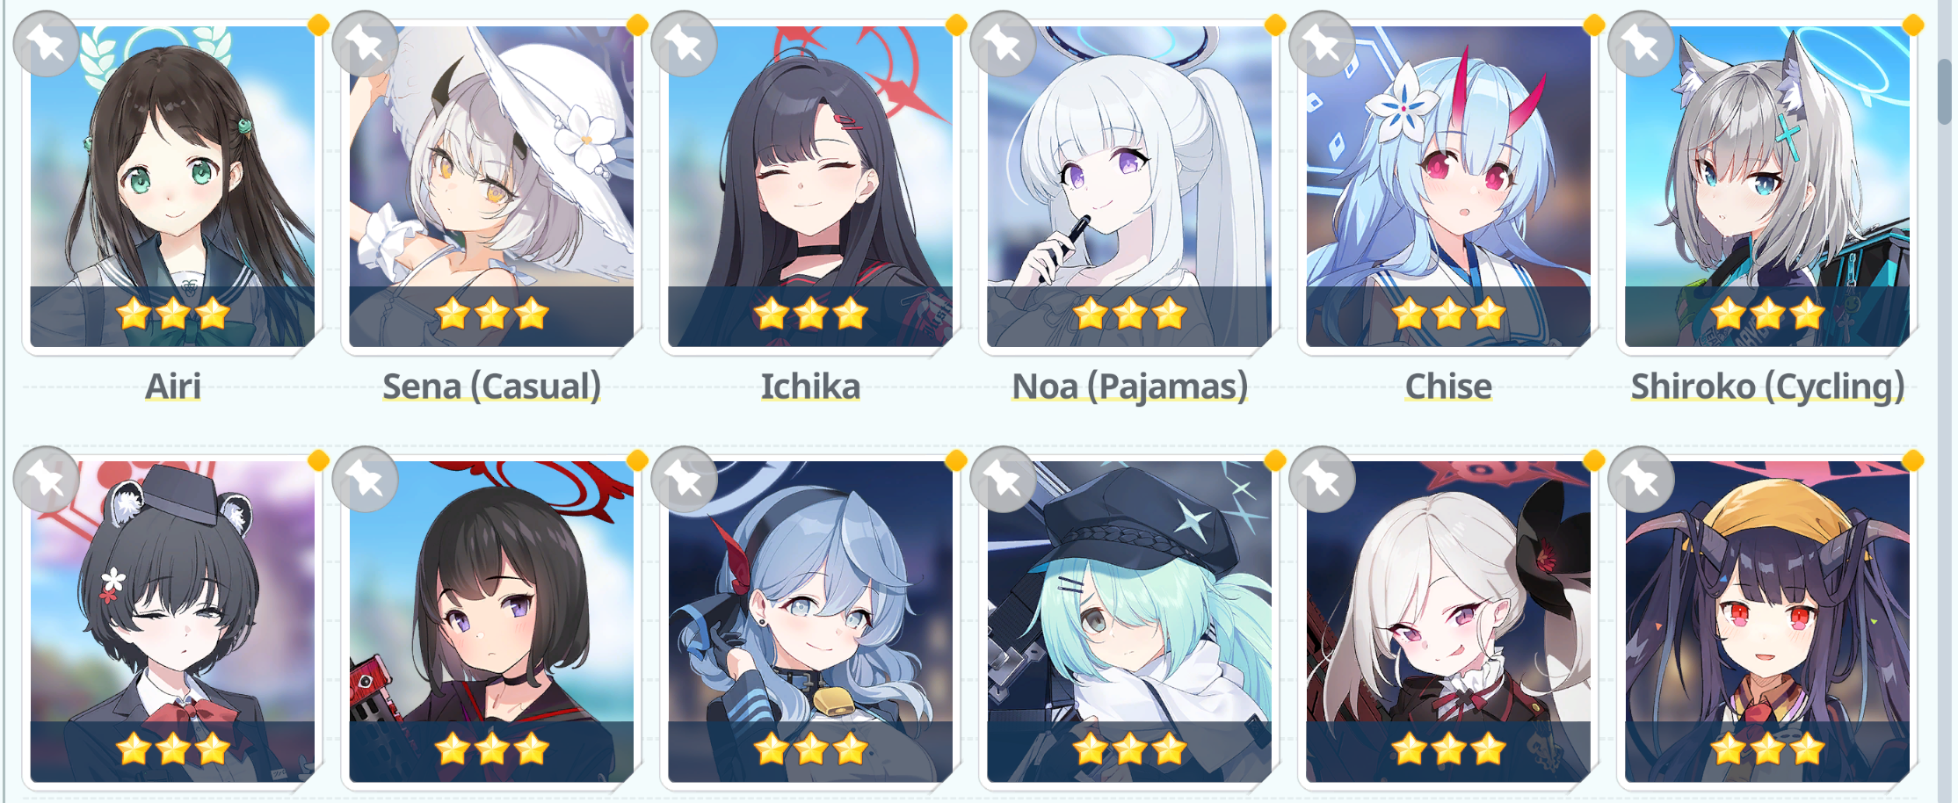Open the Airi name link

(173, 387)
